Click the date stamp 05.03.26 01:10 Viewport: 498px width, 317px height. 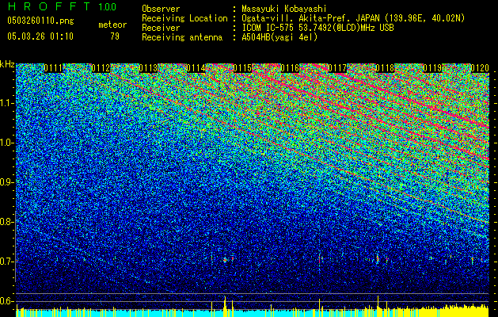pos(40,36)
